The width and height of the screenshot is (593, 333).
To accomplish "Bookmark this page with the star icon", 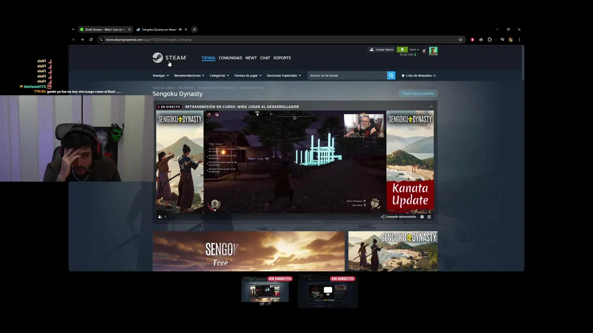I will click(x=461, y=40).
